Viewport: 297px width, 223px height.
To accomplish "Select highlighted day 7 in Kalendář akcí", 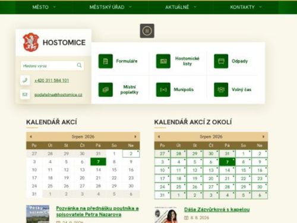I will point(98,162).
